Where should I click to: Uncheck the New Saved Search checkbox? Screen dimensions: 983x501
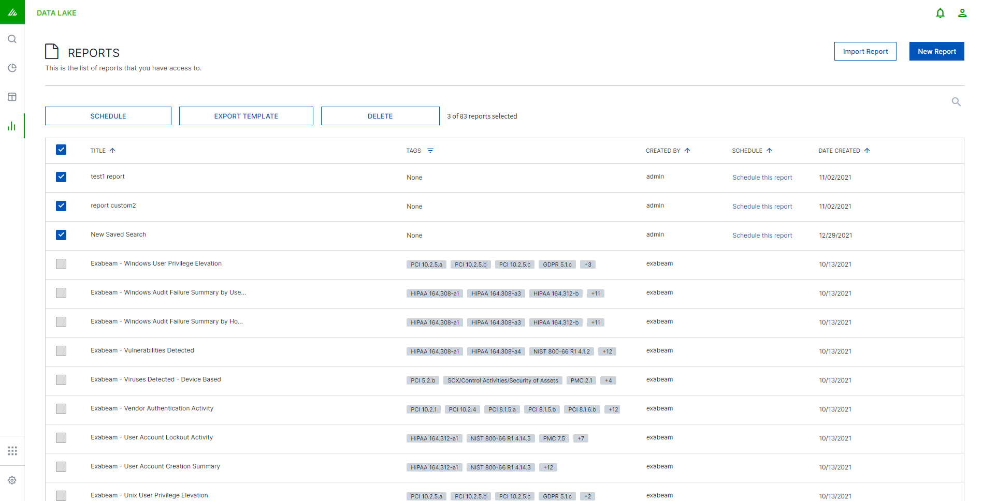(61, 235)
